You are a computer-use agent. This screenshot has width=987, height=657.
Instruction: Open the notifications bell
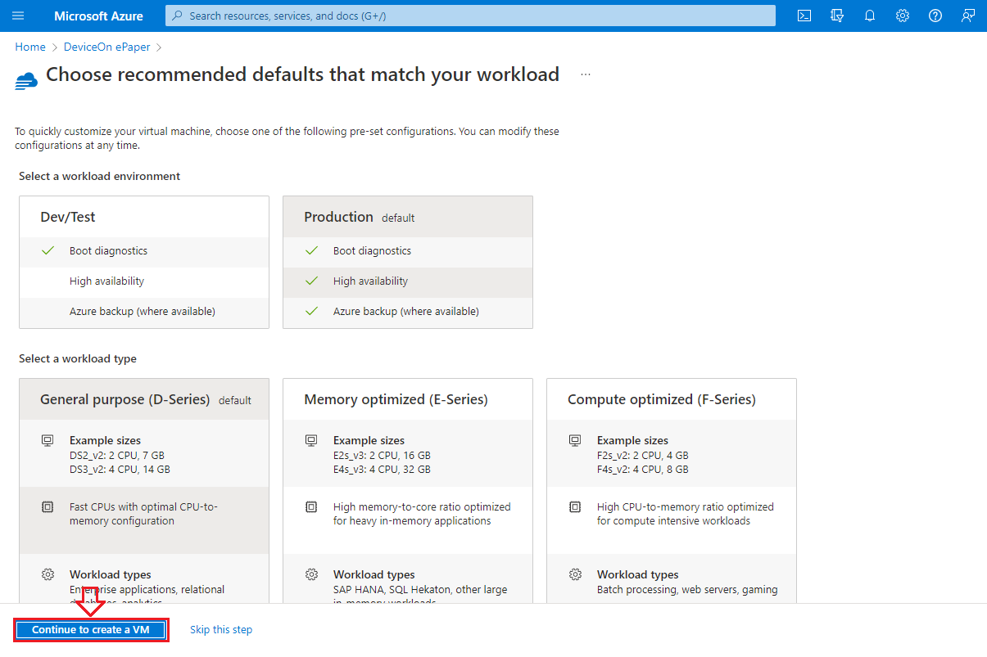click(x=870, y=16)
